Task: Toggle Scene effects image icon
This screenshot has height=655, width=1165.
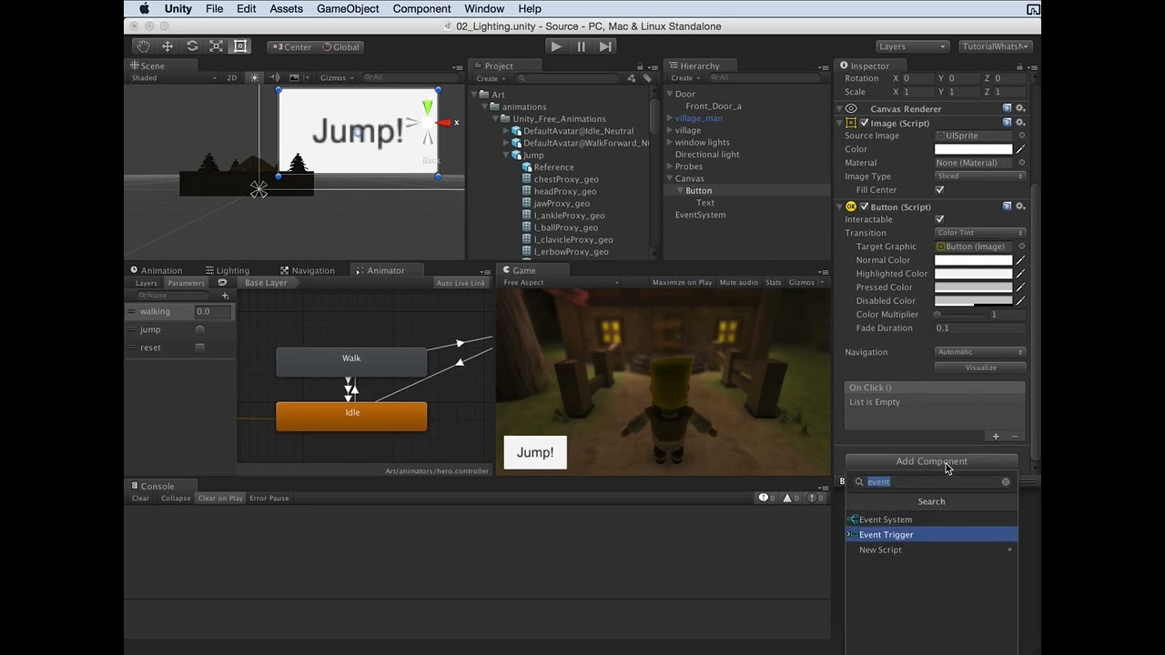Action: click(x=295, y=78)
